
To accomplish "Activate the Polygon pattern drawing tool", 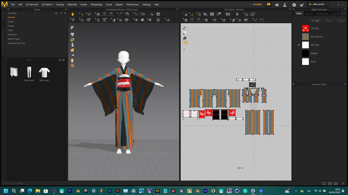I will tap(205, 14).
